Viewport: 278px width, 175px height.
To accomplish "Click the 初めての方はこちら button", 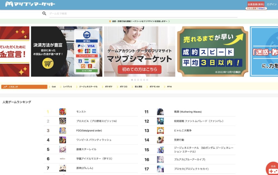I will tap(140, 69).
